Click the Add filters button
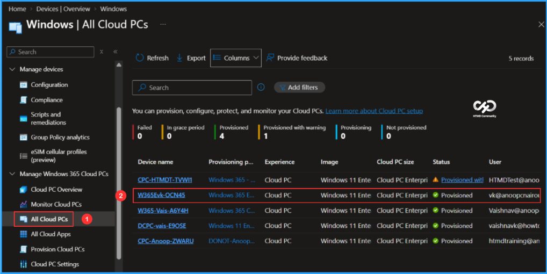This screenshot has height=274, width=547. click(x=299, y=88)
